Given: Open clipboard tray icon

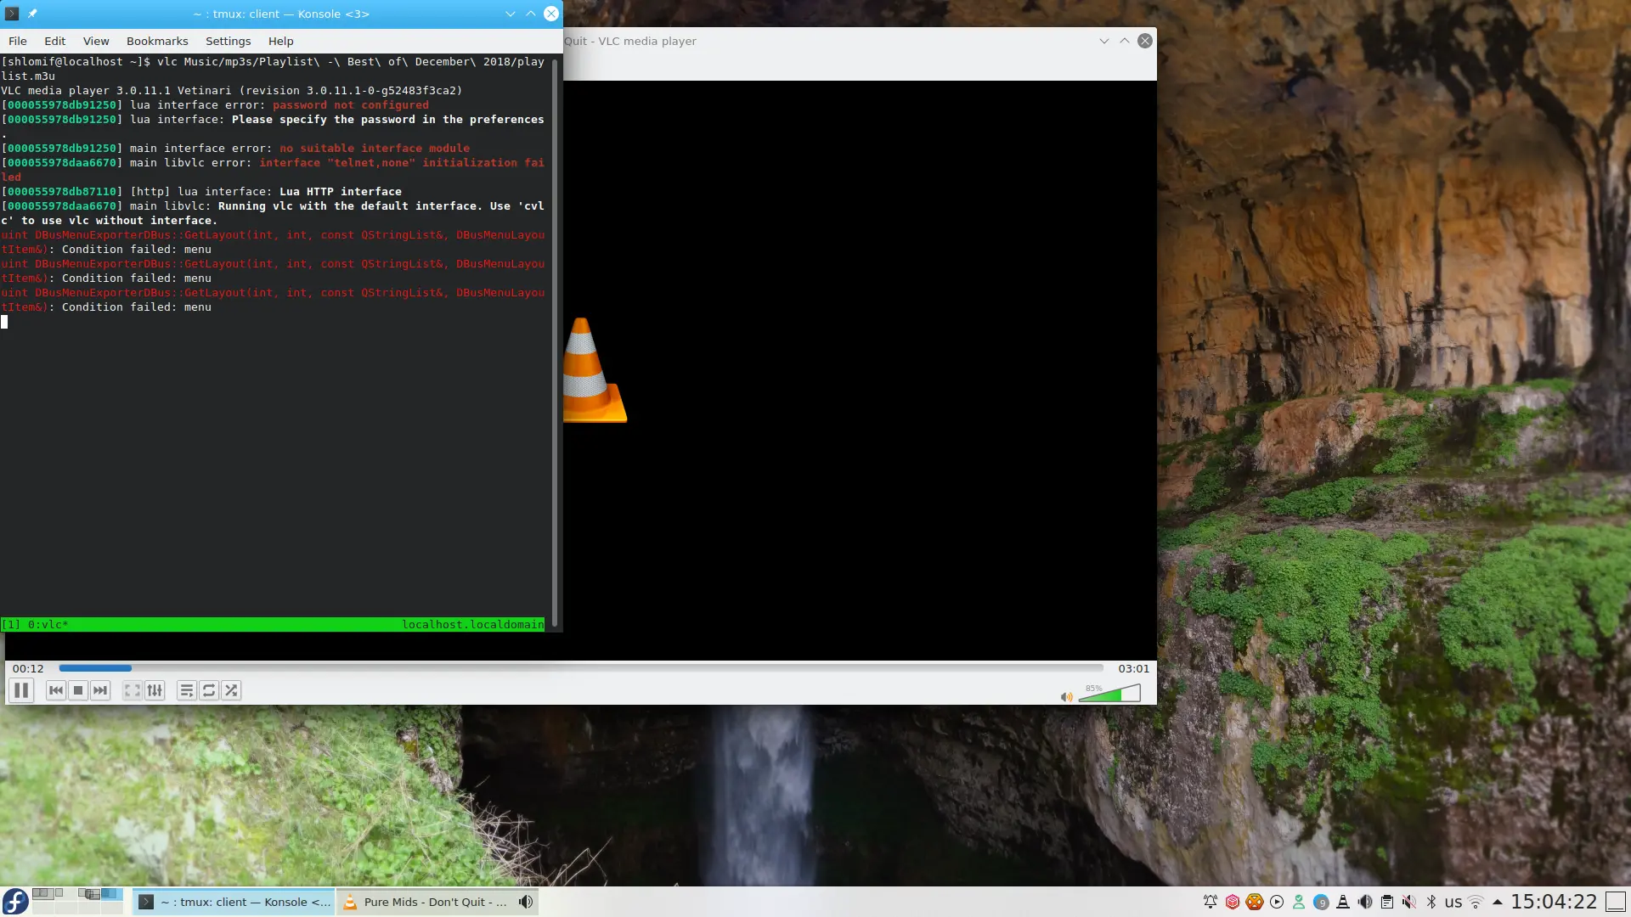Looking at the screenshot, I should click(1386, 902).
